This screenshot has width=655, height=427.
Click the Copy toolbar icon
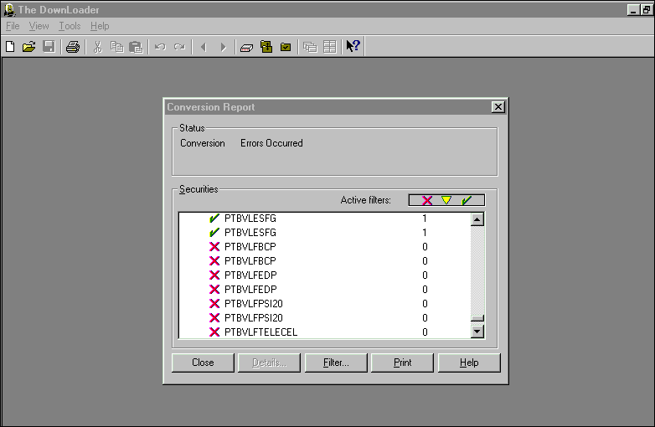click(117, 46)
